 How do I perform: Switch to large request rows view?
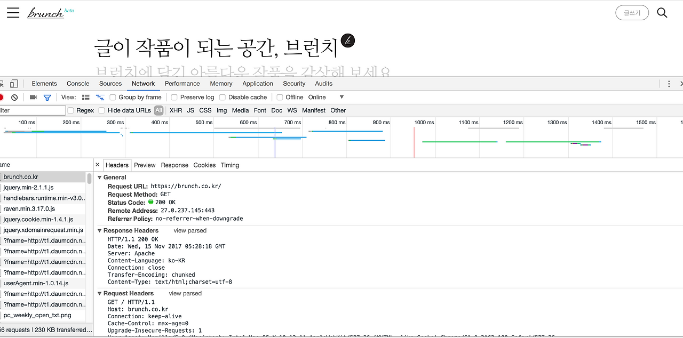86,98
